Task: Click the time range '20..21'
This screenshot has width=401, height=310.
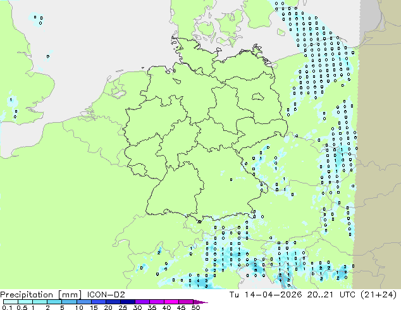Action: (x=320, y=295)
